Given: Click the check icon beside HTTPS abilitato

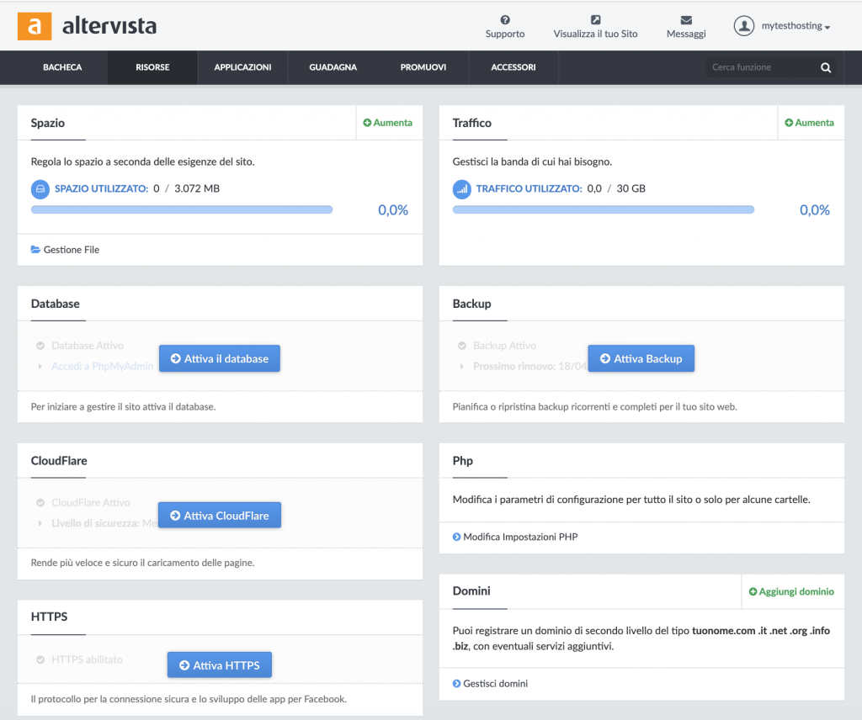Looking at the screenshot, I should click(40, 659).
